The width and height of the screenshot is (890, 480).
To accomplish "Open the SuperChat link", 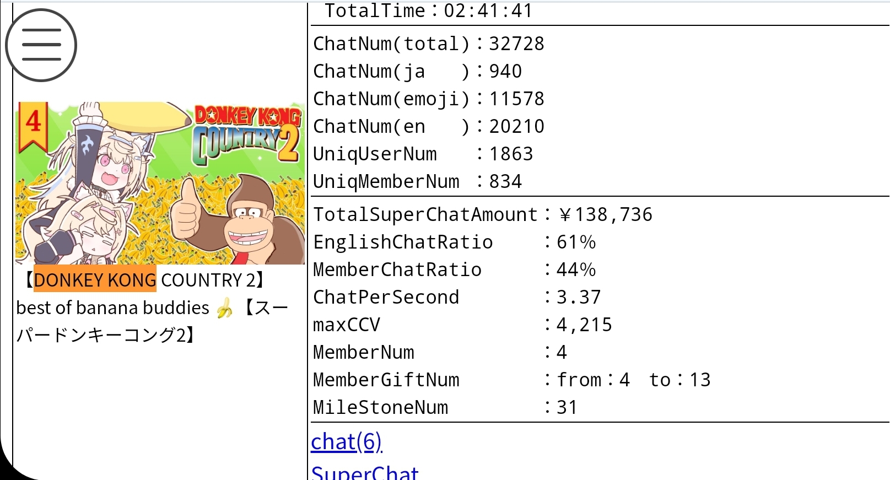I will tap(365, 472).
